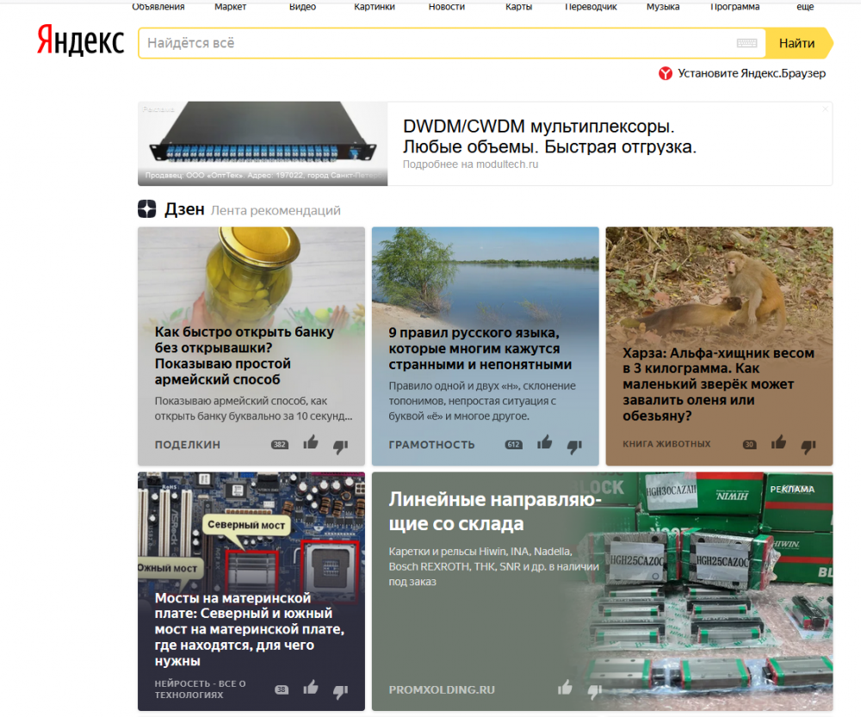Like the promxolding.ru linear guides ad

[x=565, y=687]
